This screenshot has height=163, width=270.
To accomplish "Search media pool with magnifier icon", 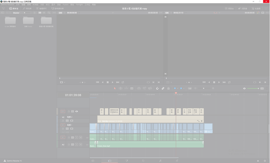I will coord(49,13).
